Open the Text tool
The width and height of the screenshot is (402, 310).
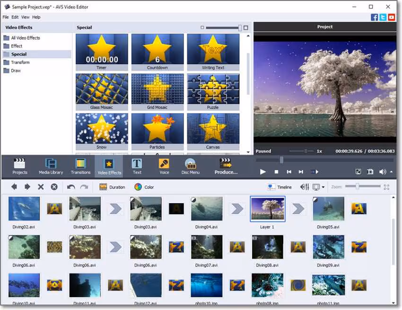coord(137,166)
